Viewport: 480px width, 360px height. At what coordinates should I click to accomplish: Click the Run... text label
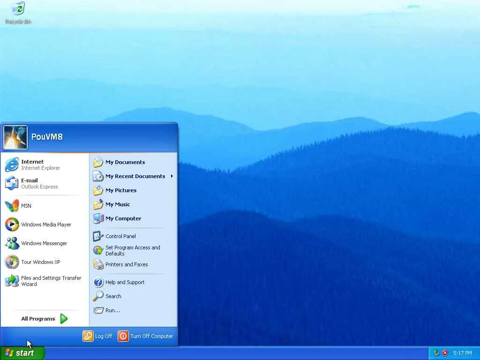pos(112,310)
